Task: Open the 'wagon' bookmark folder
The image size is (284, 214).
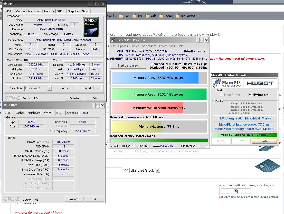Action: tap(166, 16)
